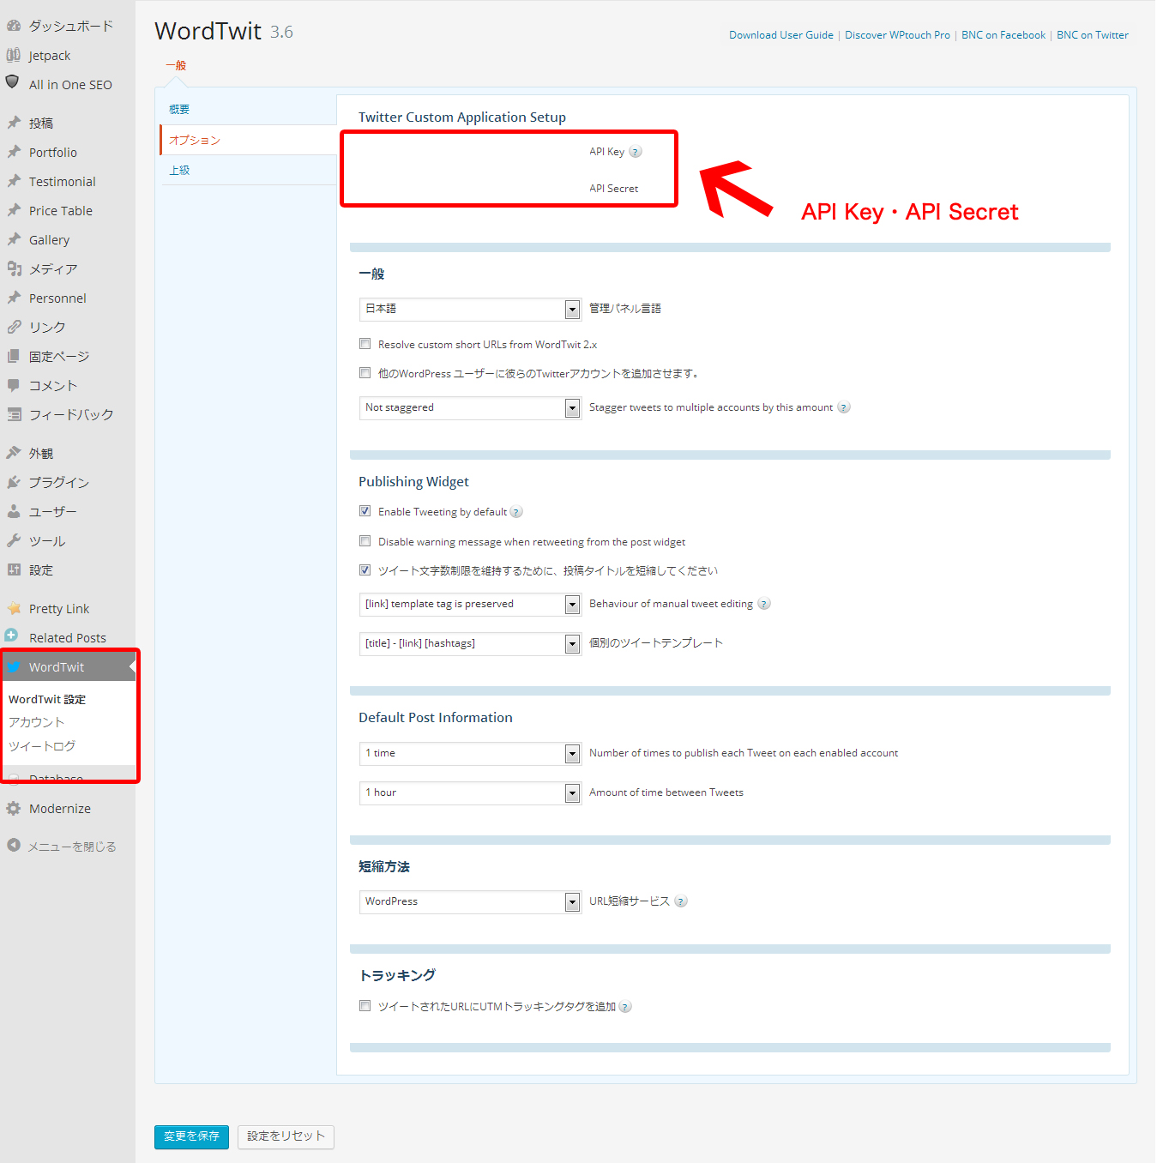Click the pin icon beside Price Table

(x=14, y=210)
